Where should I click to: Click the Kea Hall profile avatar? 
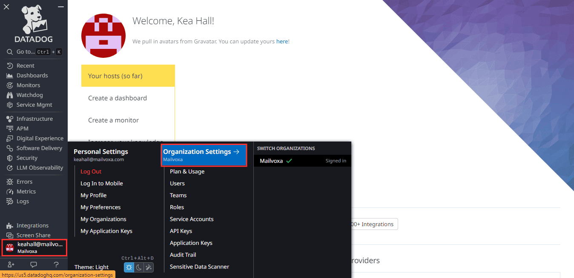[103, 36]
